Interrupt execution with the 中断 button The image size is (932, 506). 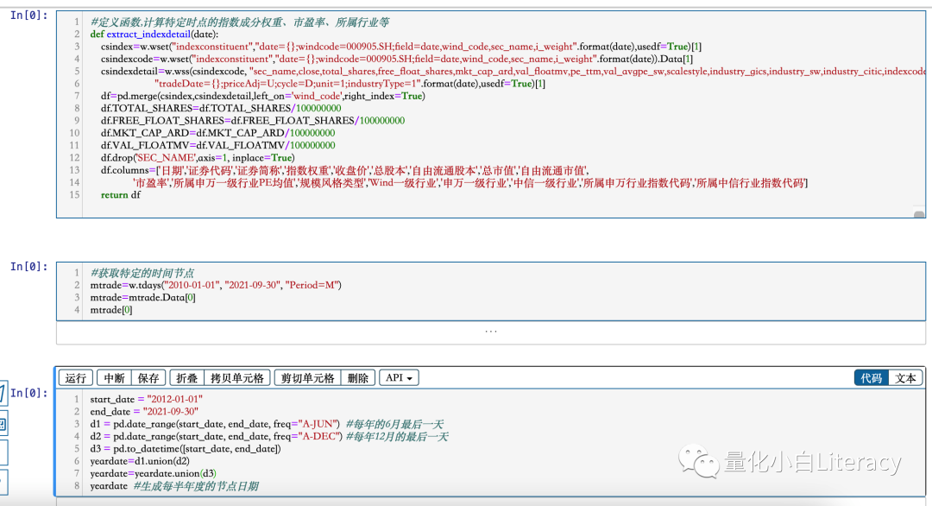coord(114,378)
